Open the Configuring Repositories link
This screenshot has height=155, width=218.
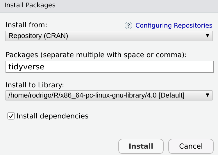tap(174, 26)
